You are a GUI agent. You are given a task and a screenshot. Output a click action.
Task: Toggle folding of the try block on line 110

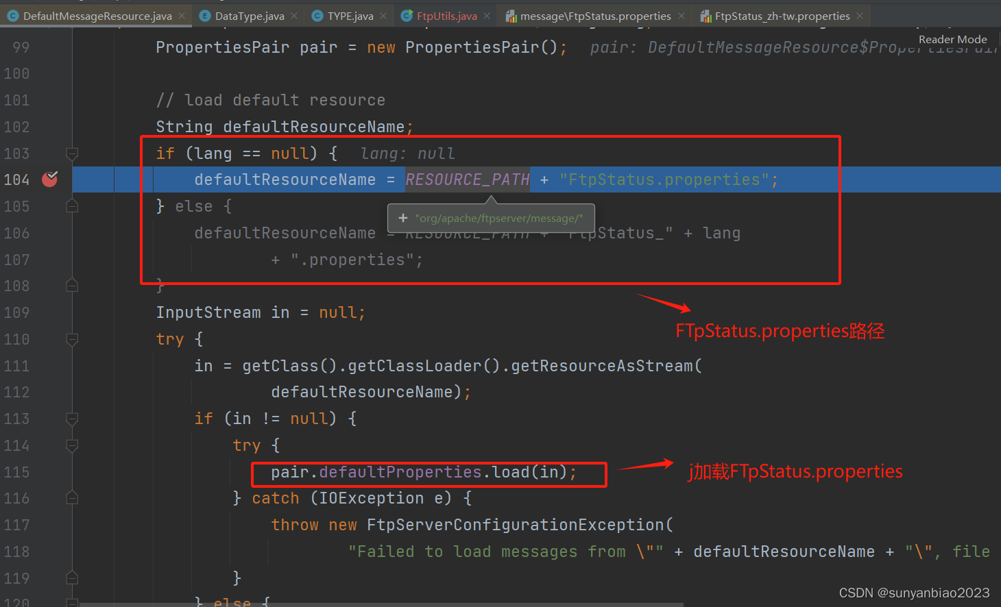[72, 338]
